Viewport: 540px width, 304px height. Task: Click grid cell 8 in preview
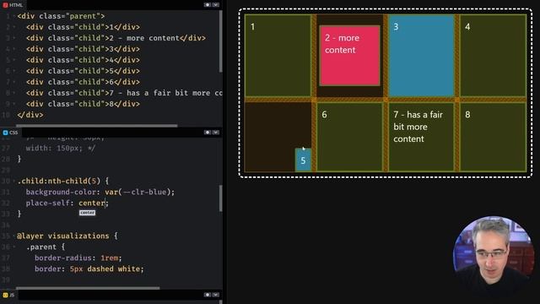tap(493, 137)
